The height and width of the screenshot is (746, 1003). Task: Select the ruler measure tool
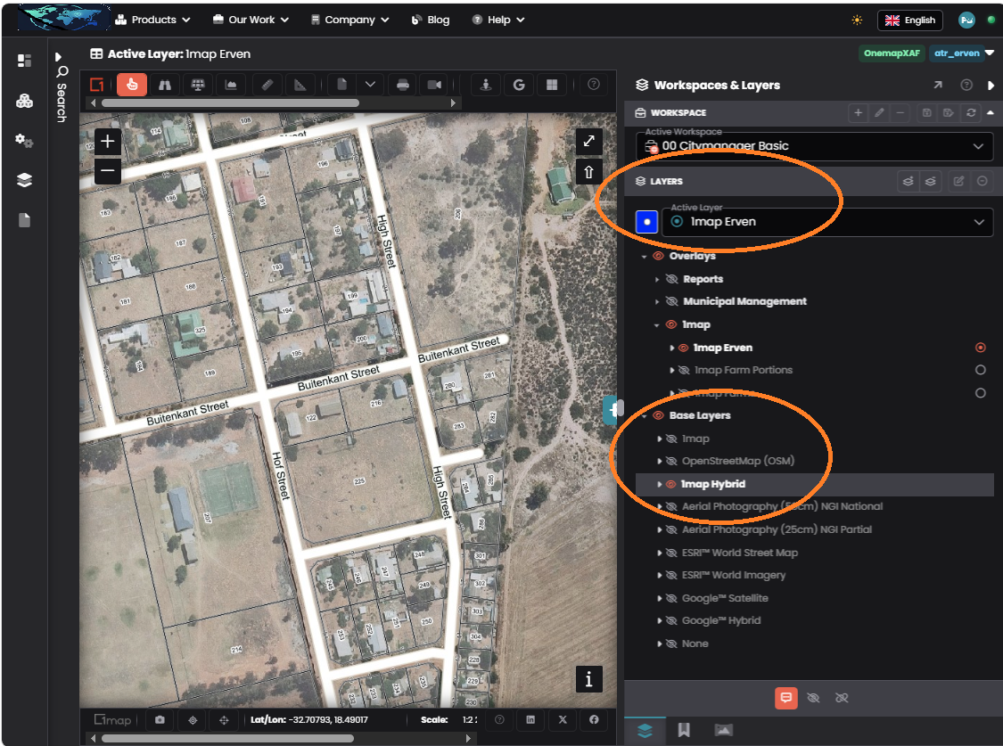point(267,85)
